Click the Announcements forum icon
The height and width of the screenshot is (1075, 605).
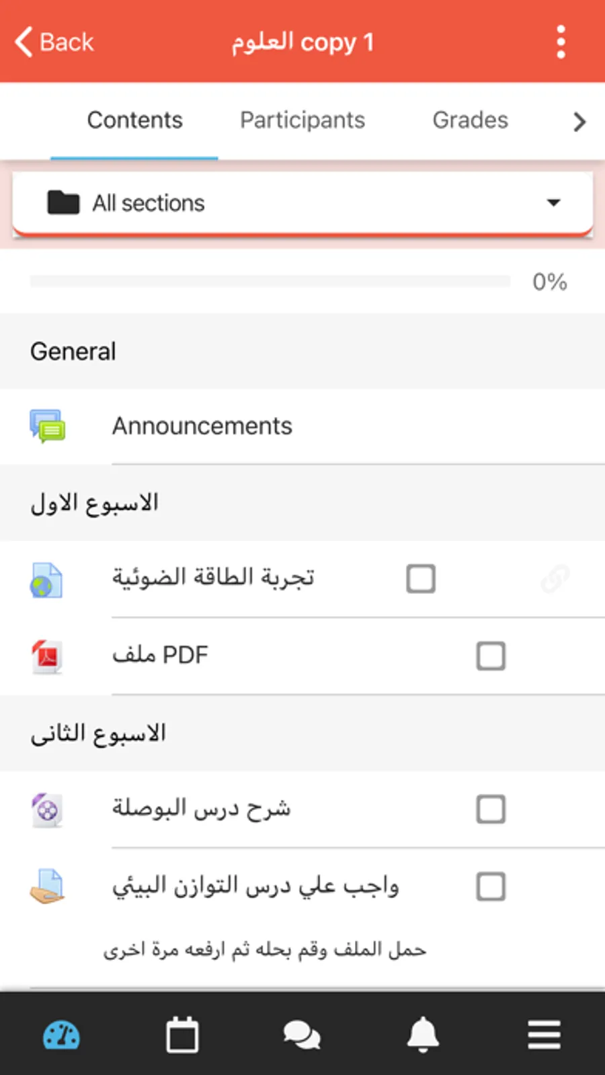click(x=47, y=426)
